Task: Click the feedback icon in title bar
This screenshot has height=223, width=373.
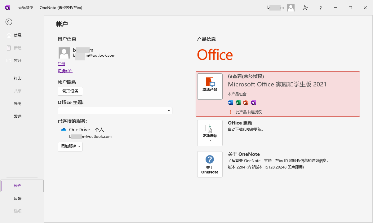Action: (x=306, y=8)
